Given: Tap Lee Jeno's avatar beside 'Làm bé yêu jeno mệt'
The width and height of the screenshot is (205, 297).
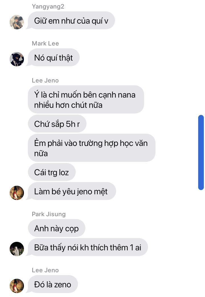Looking at the screenshot, I should click(x=17, y=193).
